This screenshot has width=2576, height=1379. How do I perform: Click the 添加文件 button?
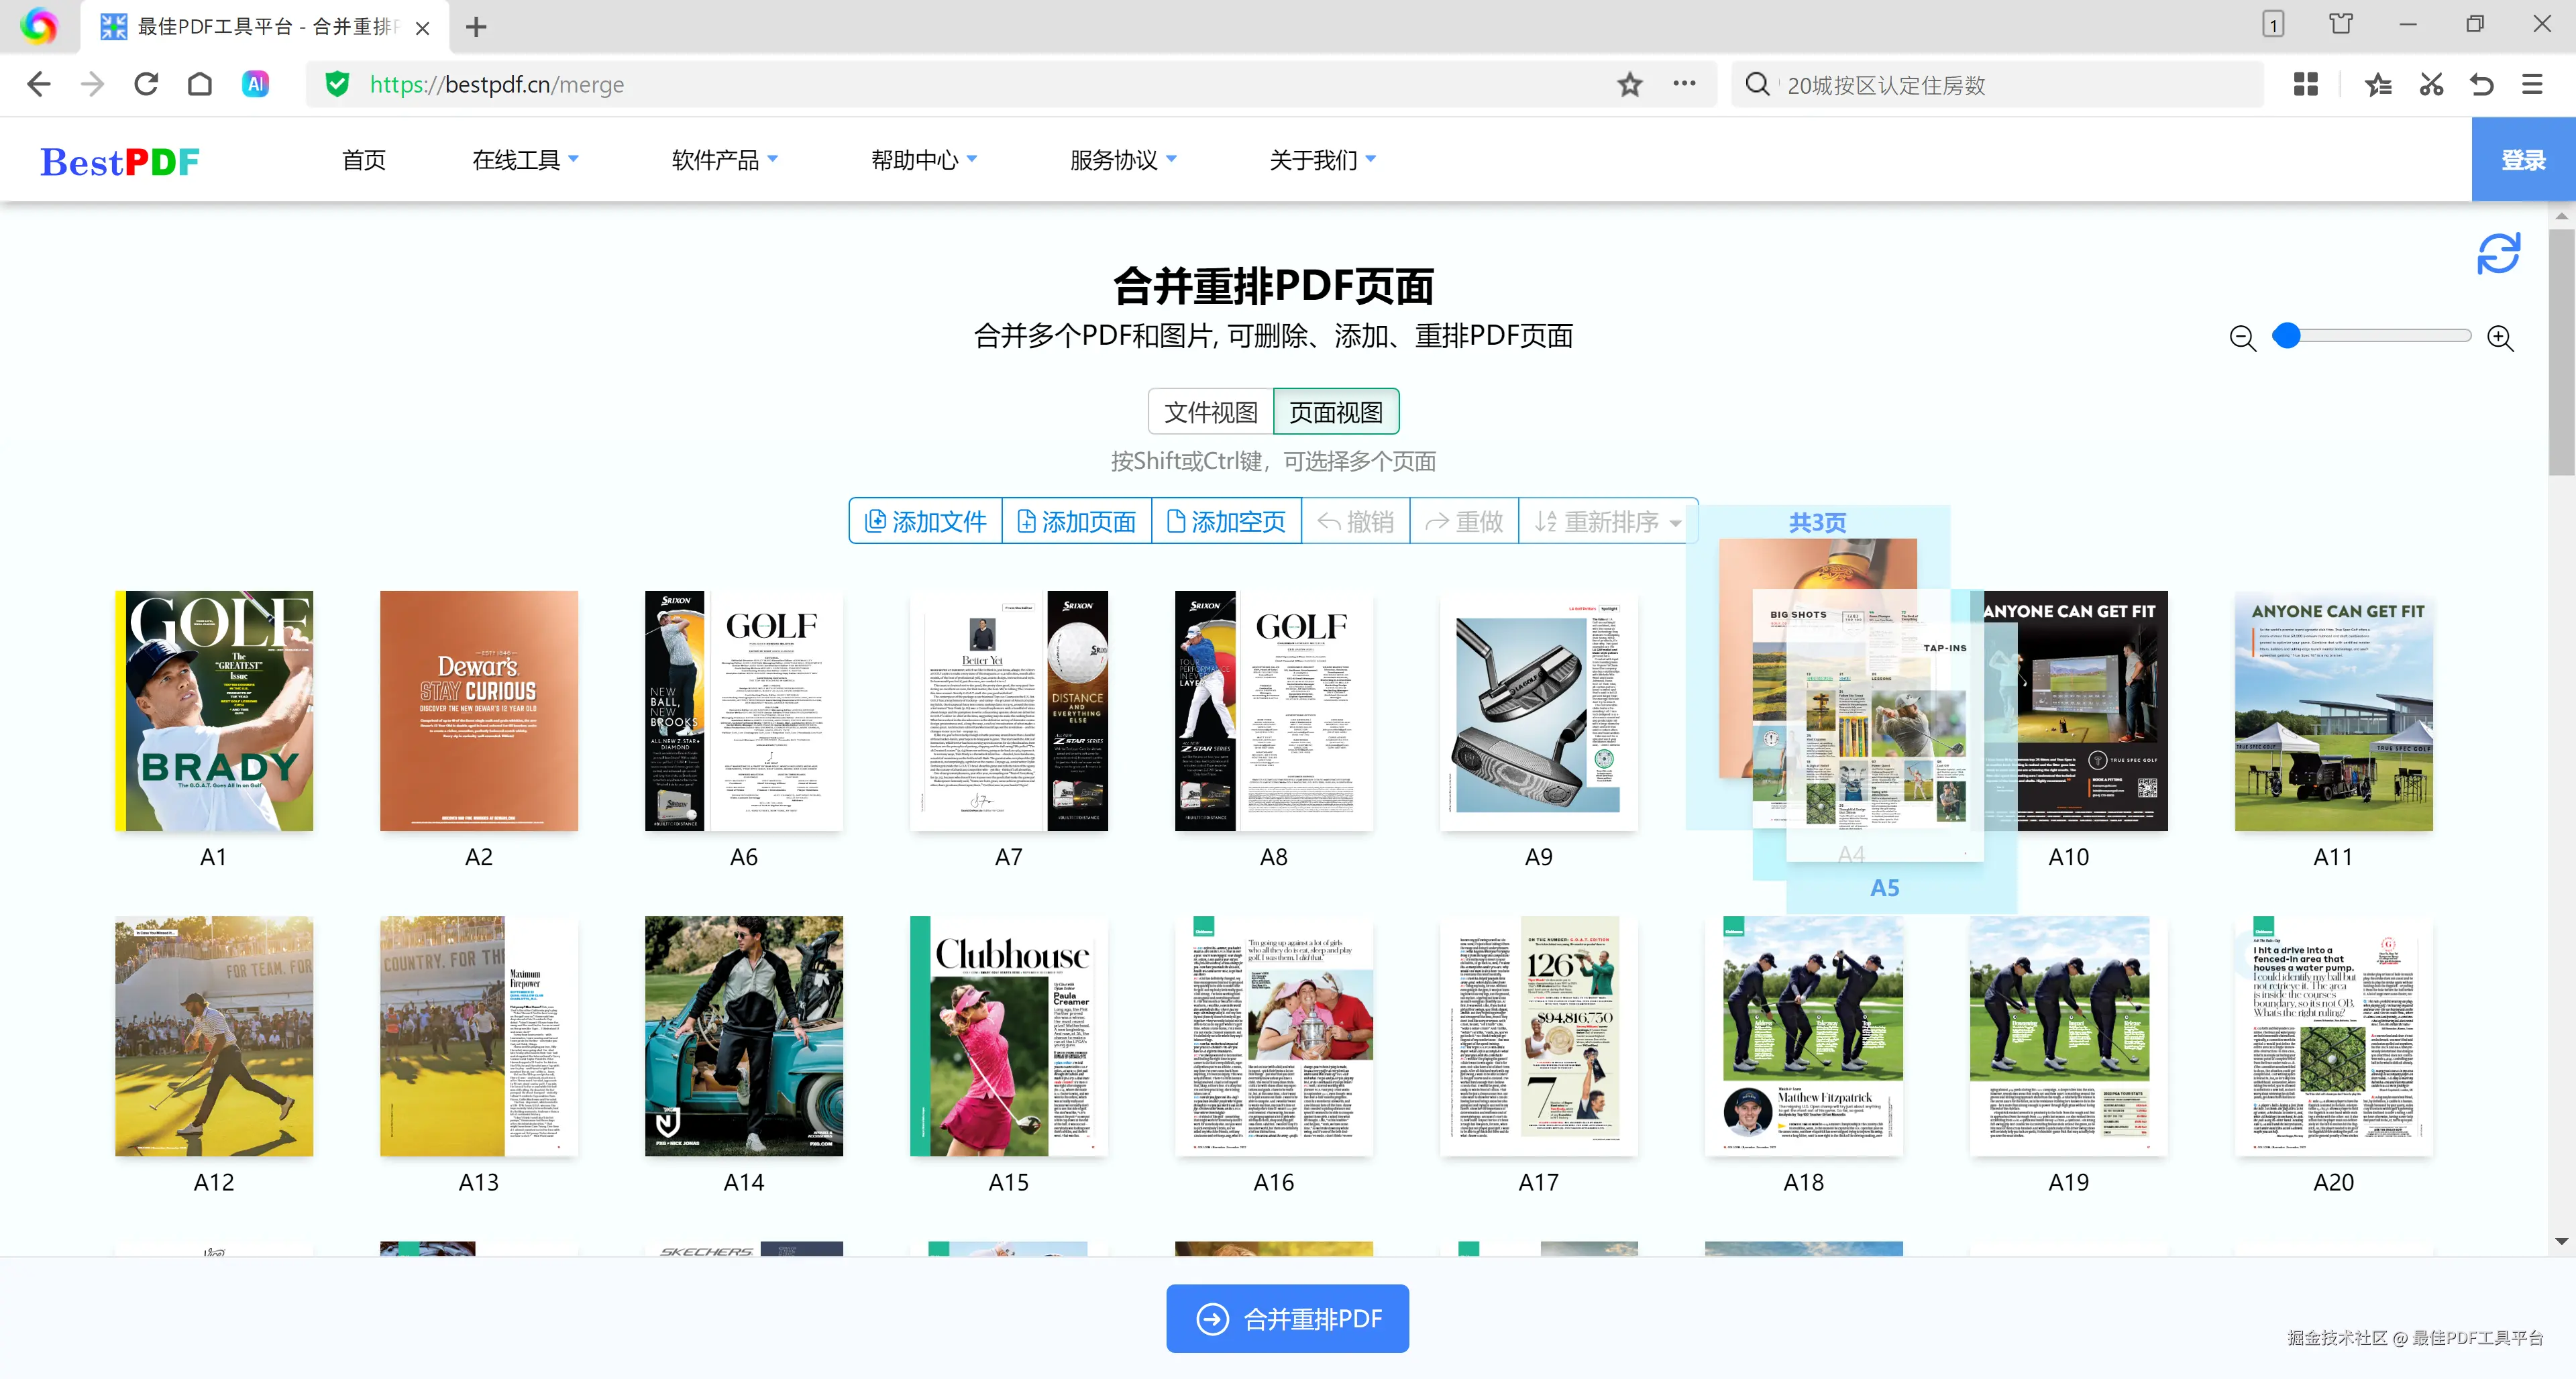[x=925, y=521]
